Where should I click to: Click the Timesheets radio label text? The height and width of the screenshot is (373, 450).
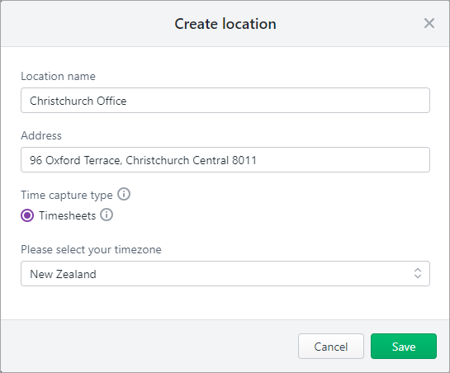pyautogui.click(x=68, y=215)
